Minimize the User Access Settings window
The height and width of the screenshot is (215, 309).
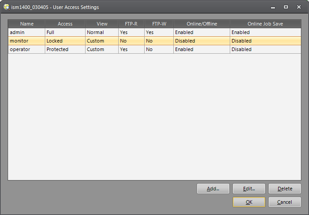pyautogui.click(x=273, y=7)
